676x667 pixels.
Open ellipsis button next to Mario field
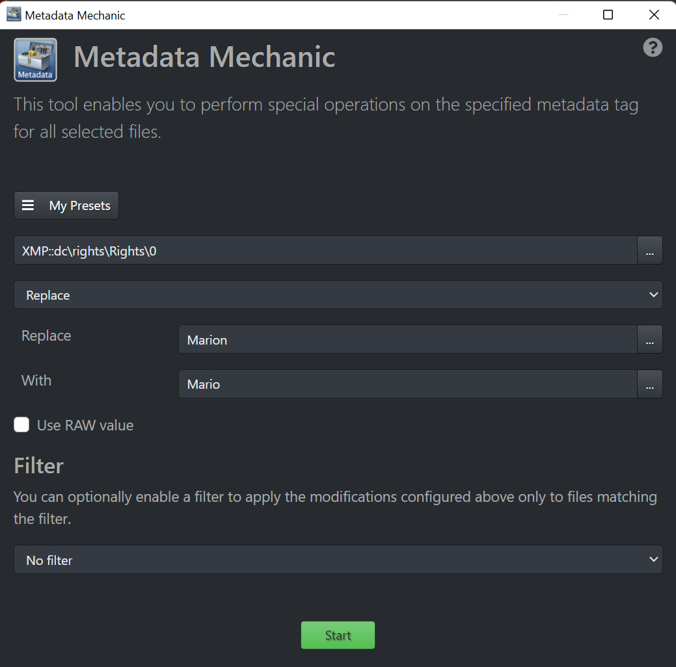tap(649, 384)
